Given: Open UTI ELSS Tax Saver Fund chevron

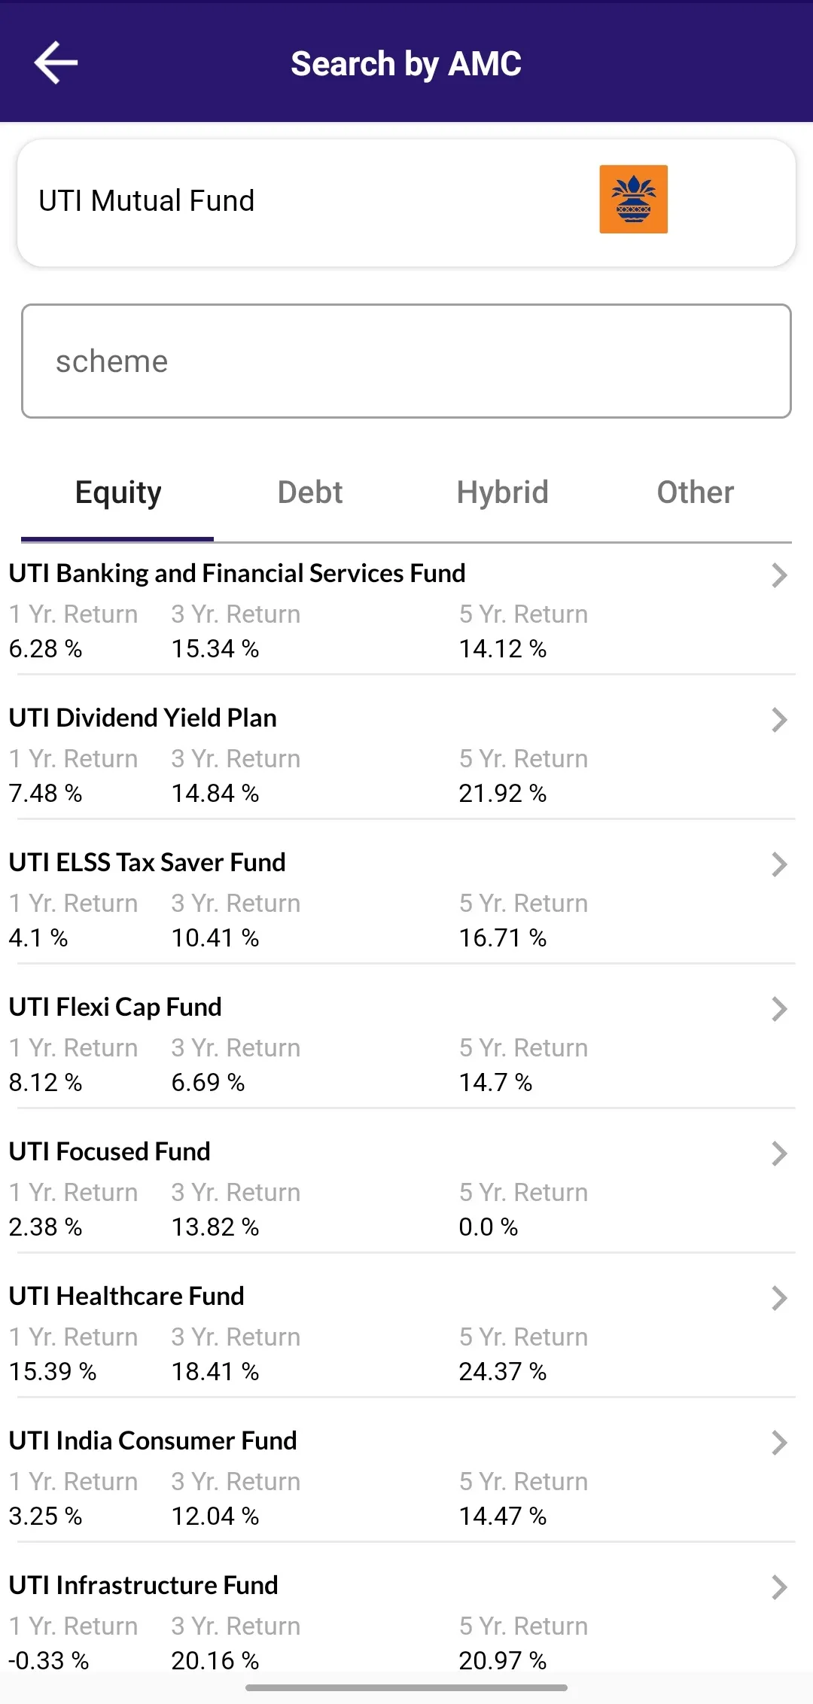Looking at the screenshot, I should pos(779,864).
